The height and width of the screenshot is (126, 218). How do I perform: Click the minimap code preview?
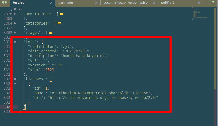coord(200,13)
